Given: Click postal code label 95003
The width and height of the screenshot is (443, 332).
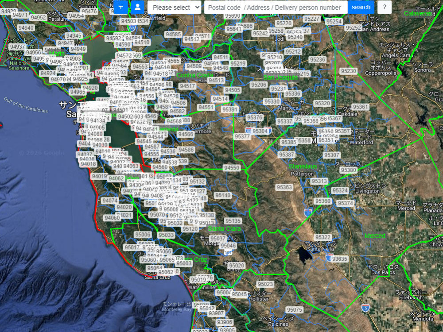Looking at the screenshot, I should 184,263.
